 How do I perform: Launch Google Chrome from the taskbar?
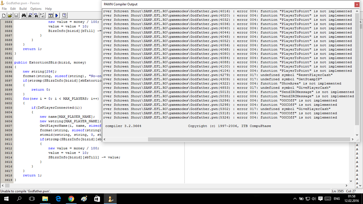pos(71,199)
